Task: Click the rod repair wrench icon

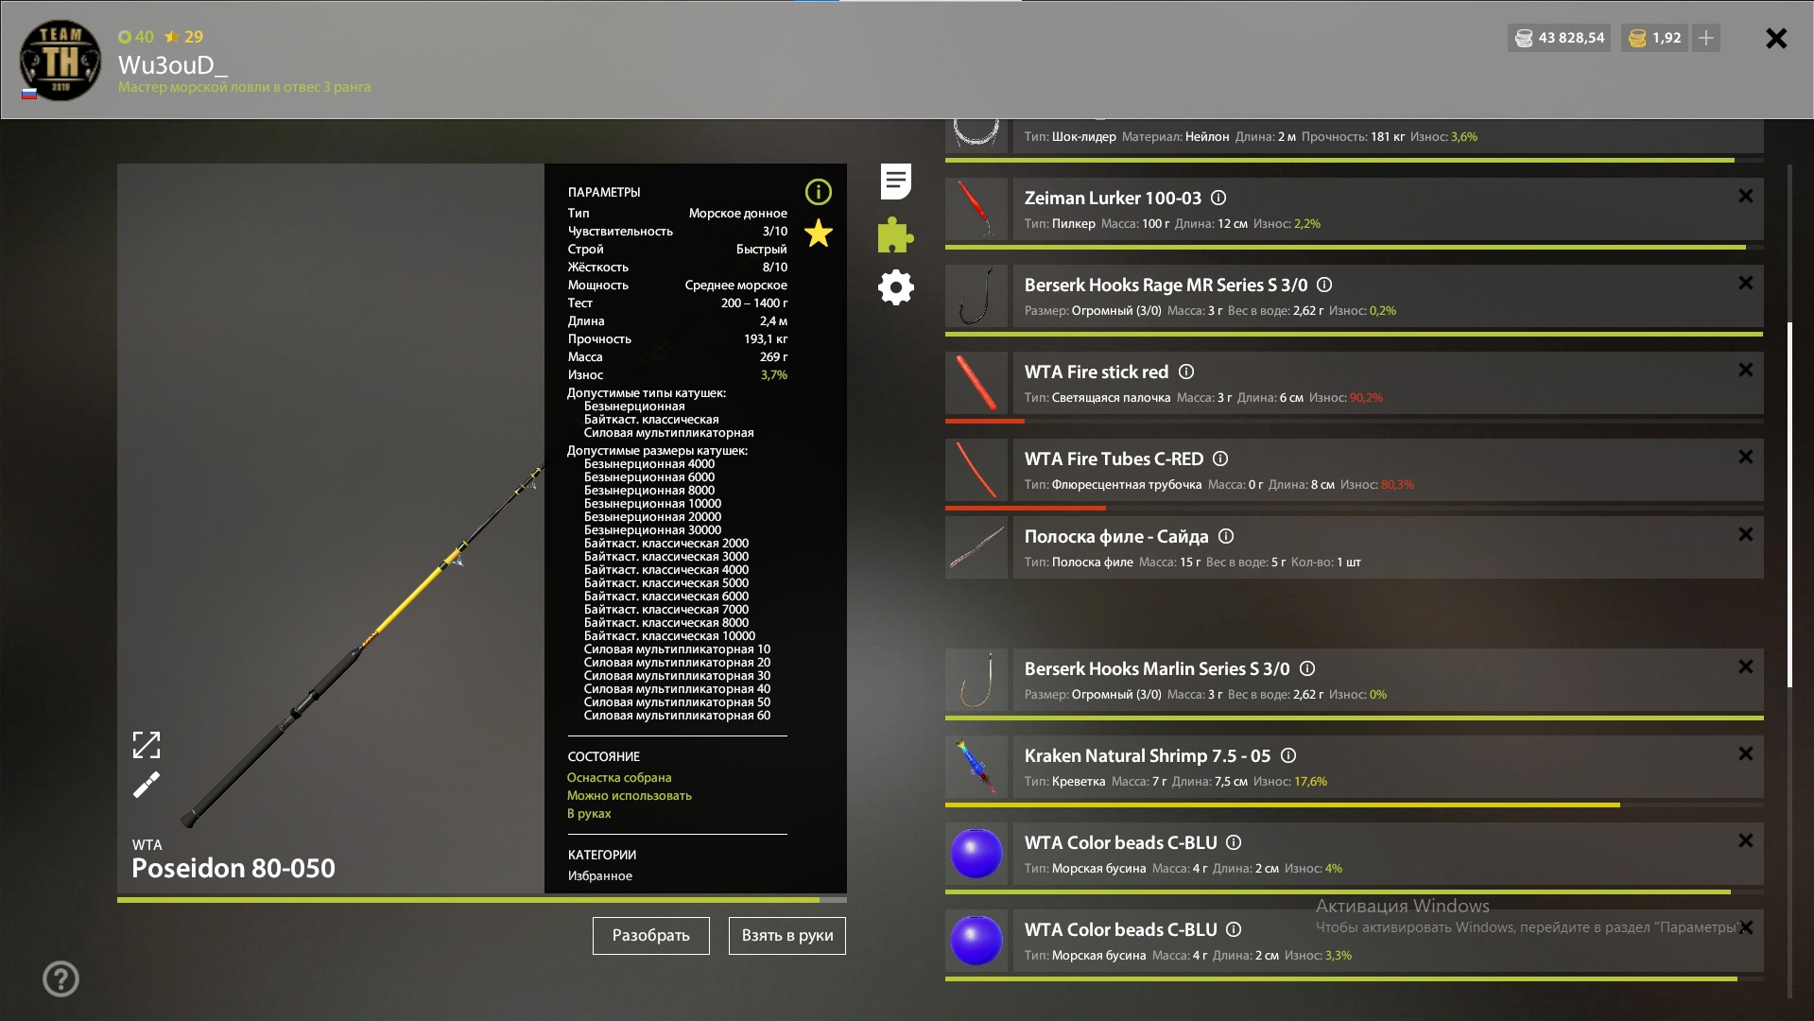Action: [147, 785]
